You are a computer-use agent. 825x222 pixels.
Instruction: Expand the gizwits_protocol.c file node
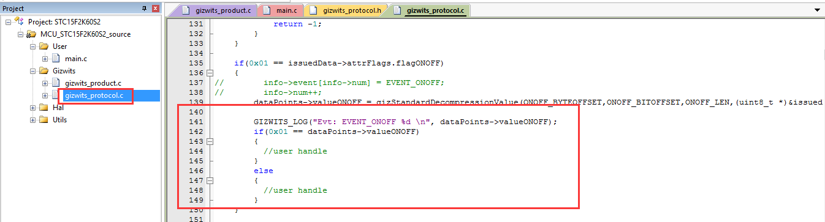coord(45,95)
